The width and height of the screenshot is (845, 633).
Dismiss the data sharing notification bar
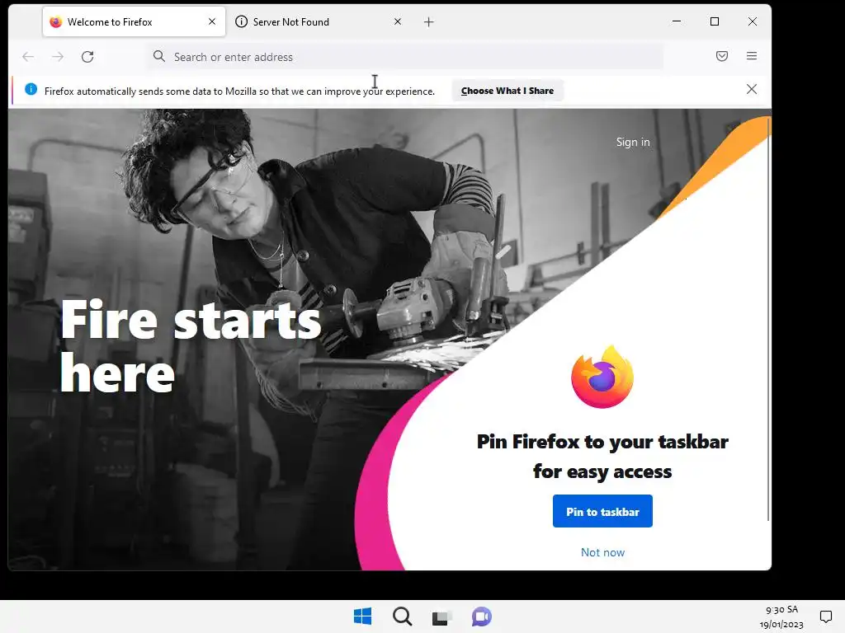(752, 89)
